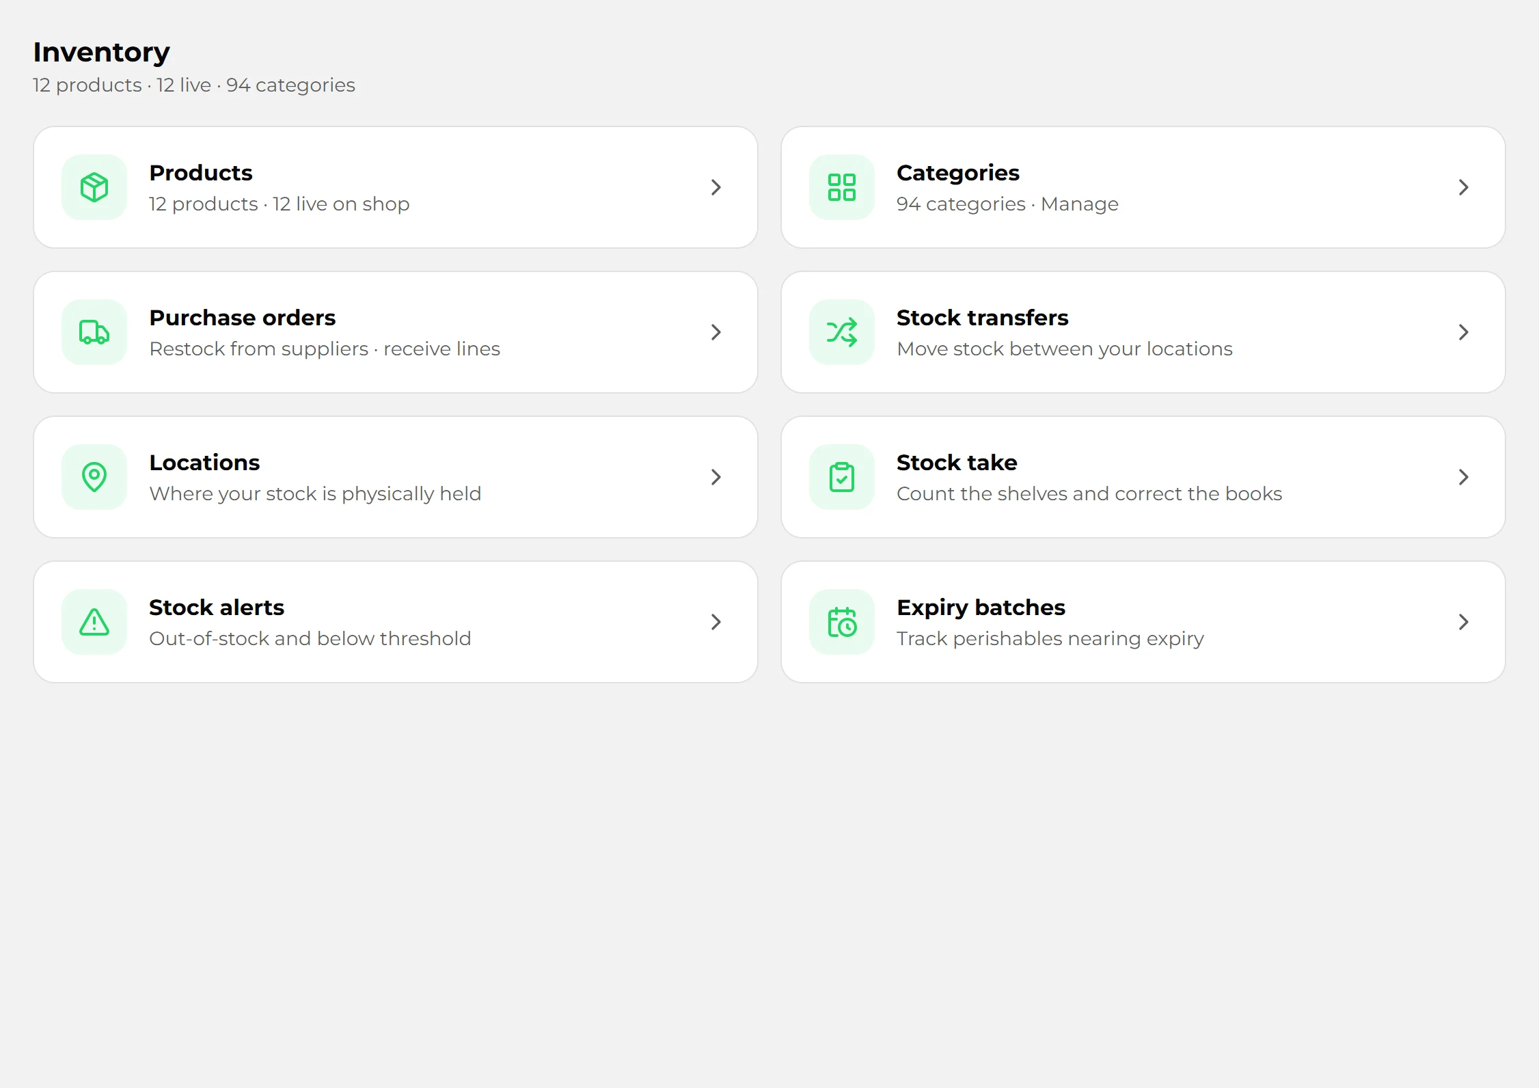Click the Stock take clipboard icon

pyautogui.click(x=842, y=477)
